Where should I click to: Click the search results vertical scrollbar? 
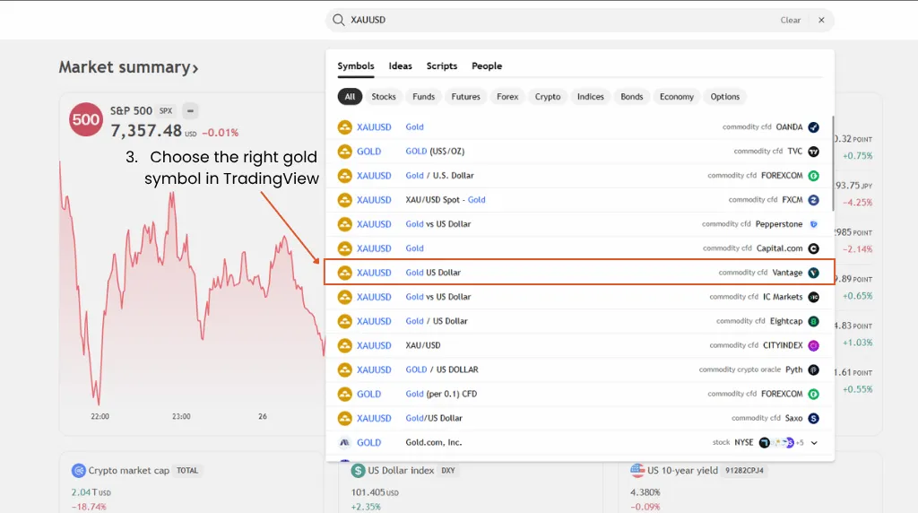point(832,163)
